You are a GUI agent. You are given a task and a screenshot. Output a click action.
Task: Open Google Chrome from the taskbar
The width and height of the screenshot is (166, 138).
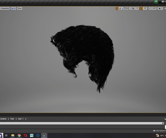tap(19, 135)
